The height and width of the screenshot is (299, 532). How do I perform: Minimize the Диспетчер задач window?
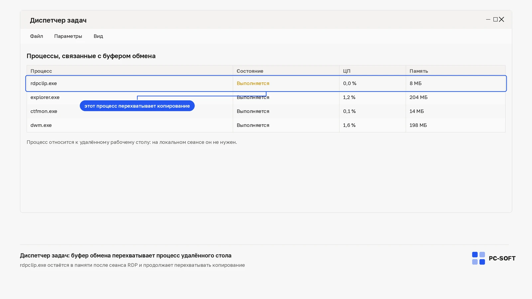[x=488, y=20]
